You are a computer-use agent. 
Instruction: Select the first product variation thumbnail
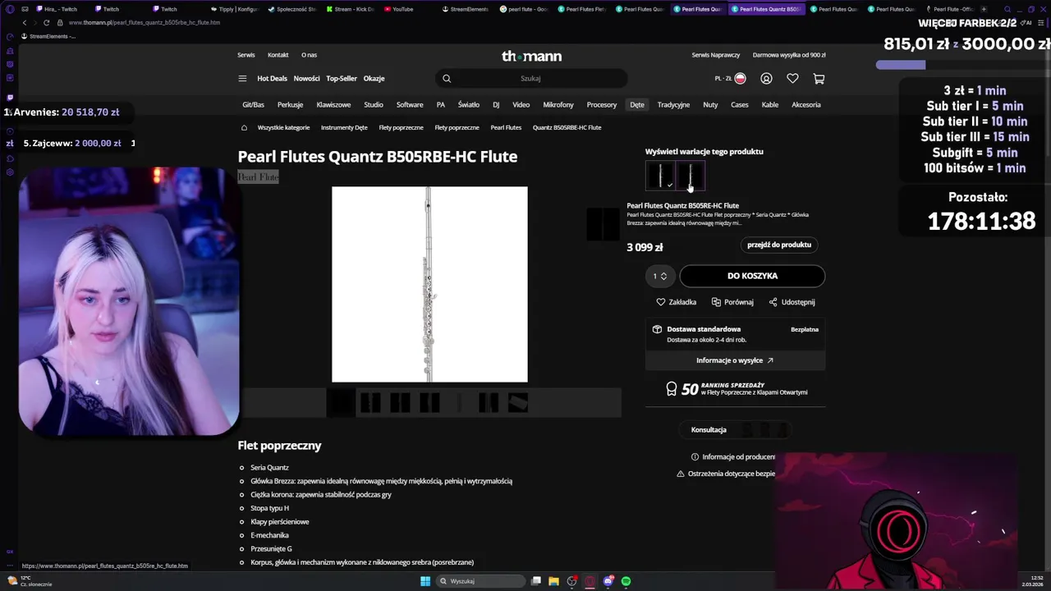coord(660,176)
